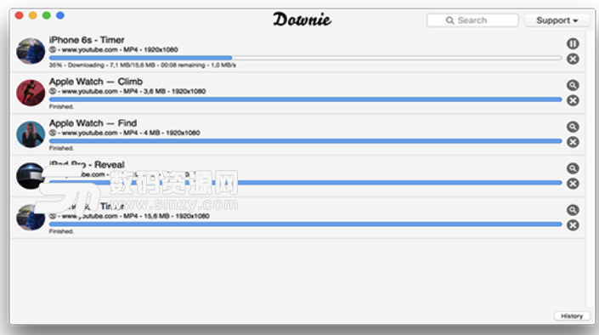Image resolution: width=599 pixels, height=335 pixels.
Task: Click the Apple Watch — Climb progress bar
Action: (x=305, y=99)
